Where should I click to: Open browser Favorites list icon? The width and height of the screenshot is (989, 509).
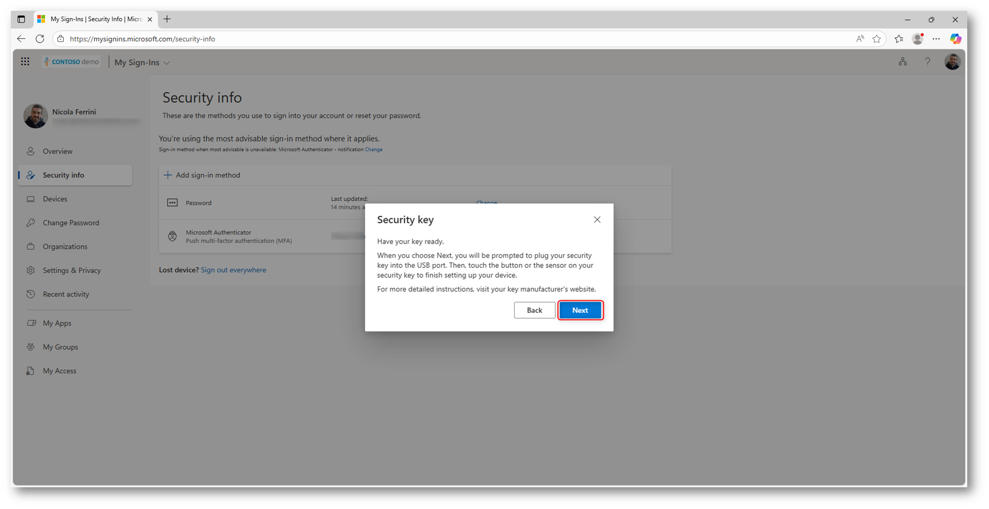point(899,39)
